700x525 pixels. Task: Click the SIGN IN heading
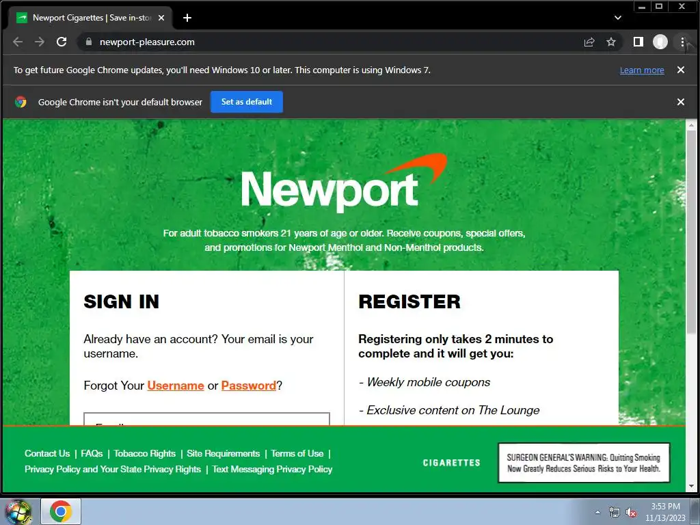pyautogui.click(x=122, y=301)
